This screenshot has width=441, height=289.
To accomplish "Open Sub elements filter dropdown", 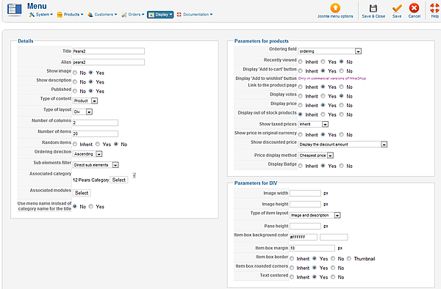I will click(x=96, y=165).
